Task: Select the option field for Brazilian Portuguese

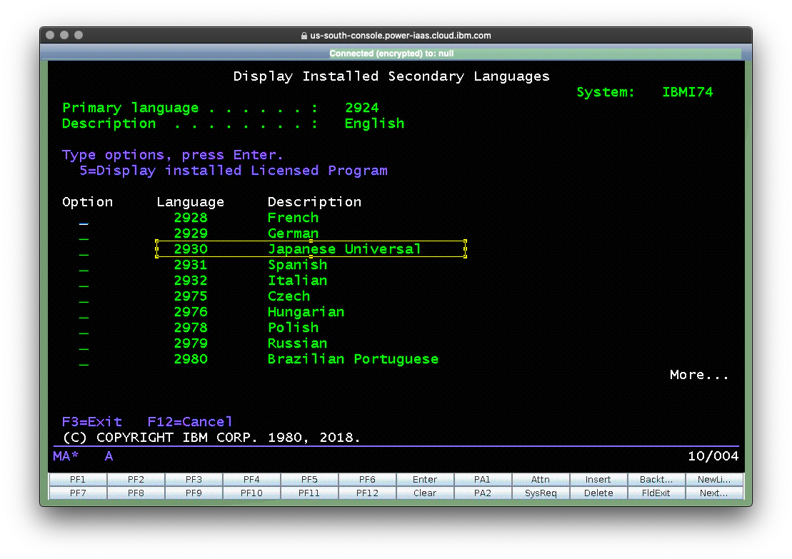Action: click(84, 359)
